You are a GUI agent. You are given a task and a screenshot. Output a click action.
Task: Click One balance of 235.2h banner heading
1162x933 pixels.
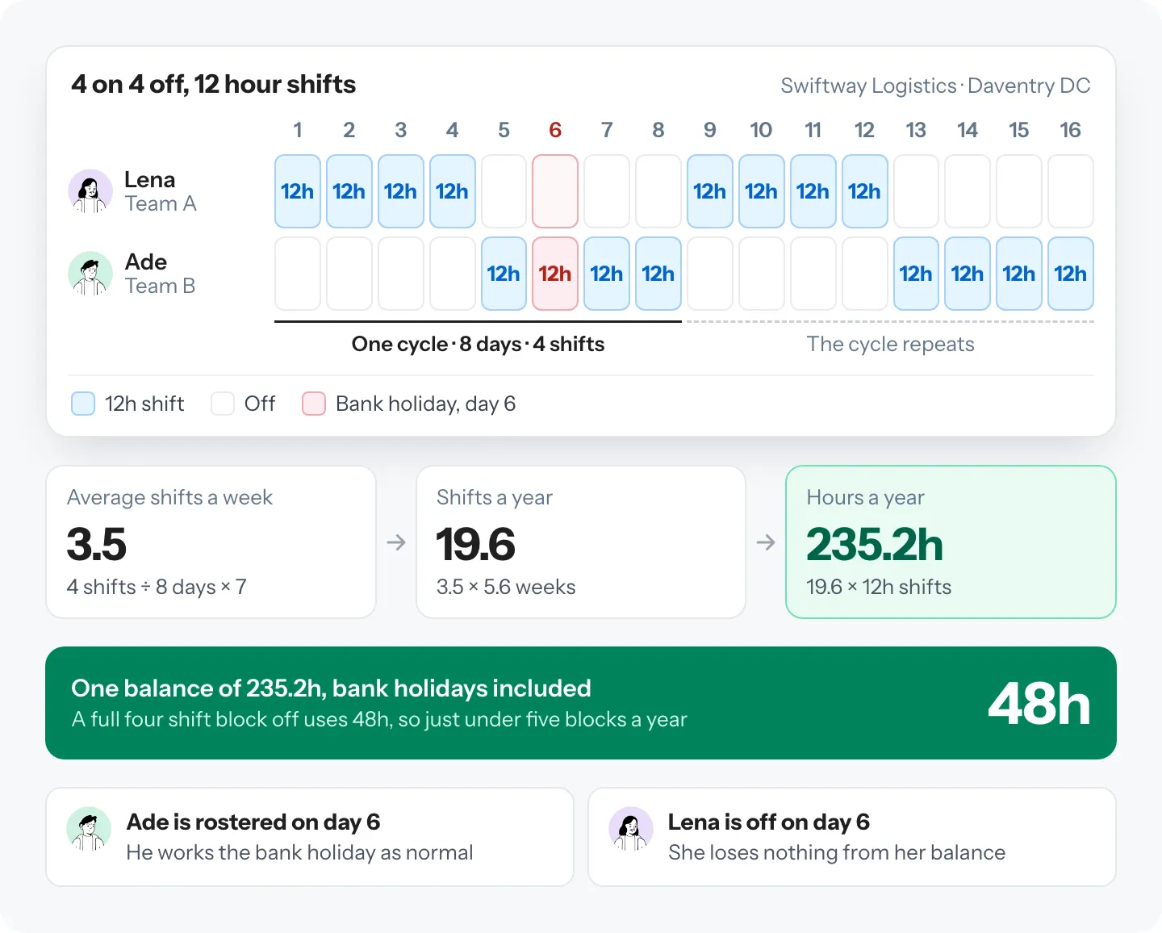tap(331, 688)
